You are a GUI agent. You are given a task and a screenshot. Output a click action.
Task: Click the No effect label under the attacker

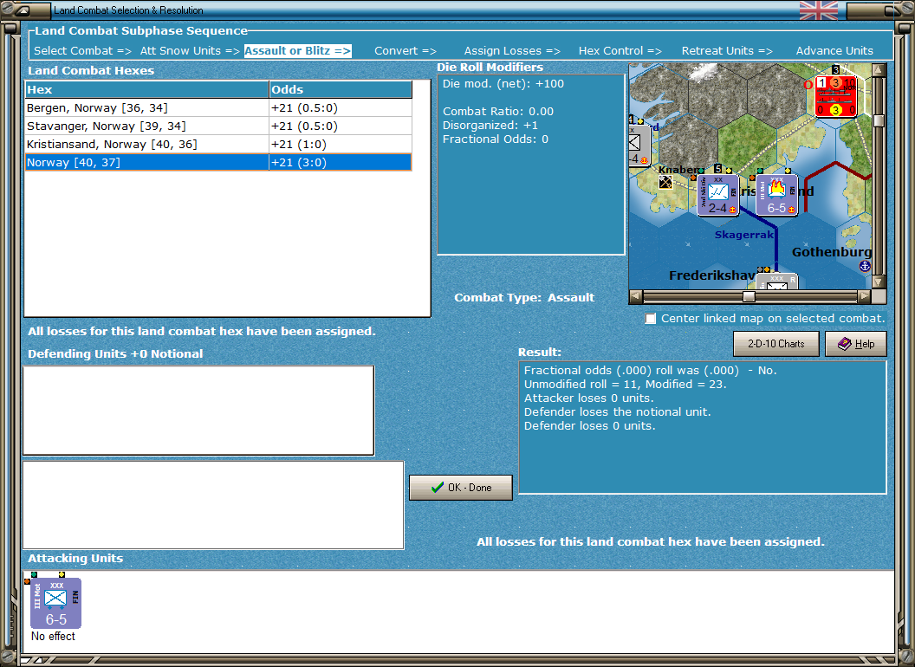click(x=53, y=636)
